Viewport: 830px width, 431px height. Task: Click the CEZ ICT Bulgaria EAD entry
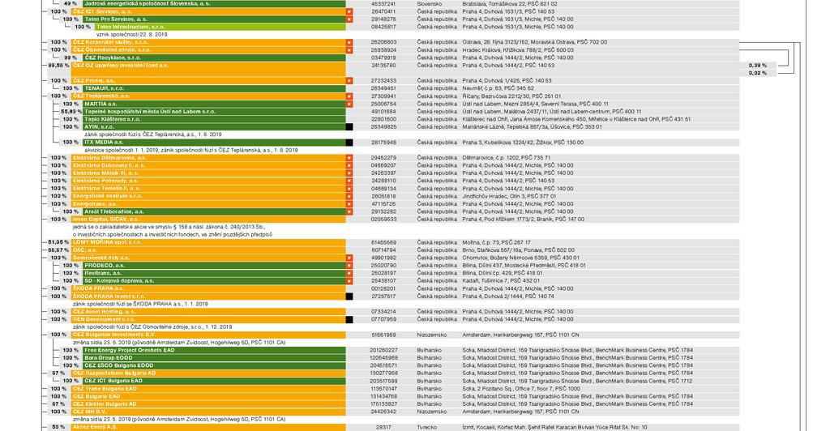click(214, 381)
